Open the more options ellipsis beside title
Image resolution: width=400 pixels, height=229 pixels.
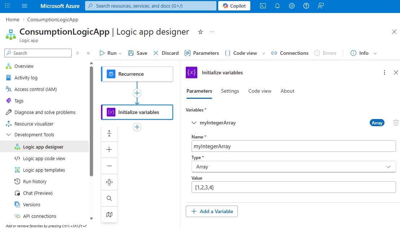(212, 32)
